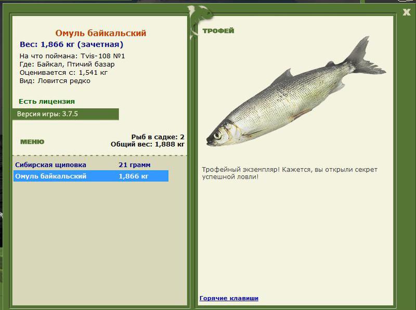
Task: Click the Оценивается с: 1,541 кг line
Action: pos(63,73)
